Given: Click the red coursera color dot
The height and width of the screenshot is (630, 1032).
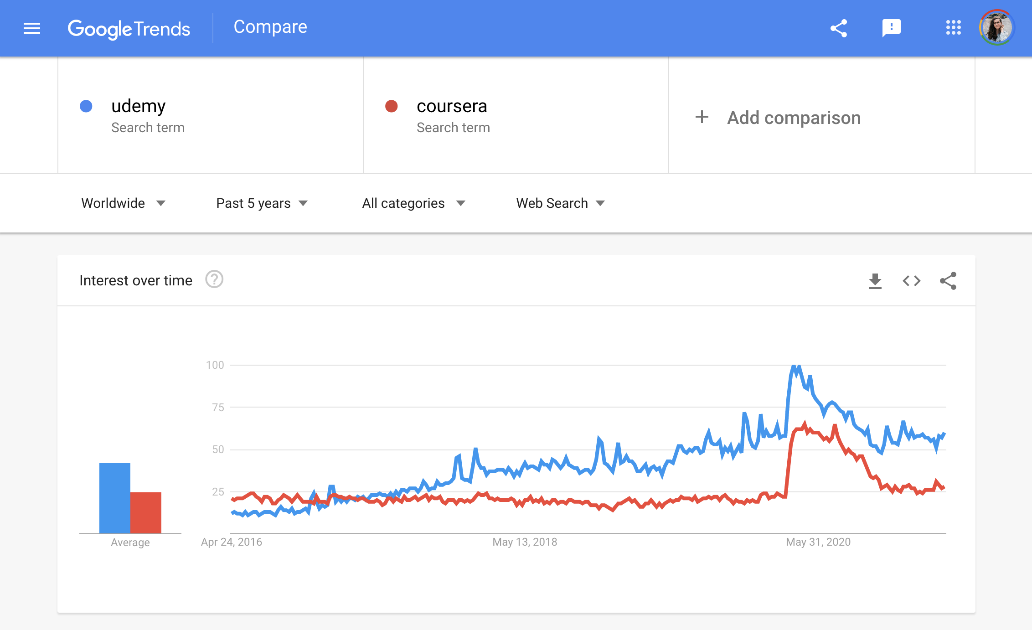Looking at the screenshot, I should click(x=392, y=106).
